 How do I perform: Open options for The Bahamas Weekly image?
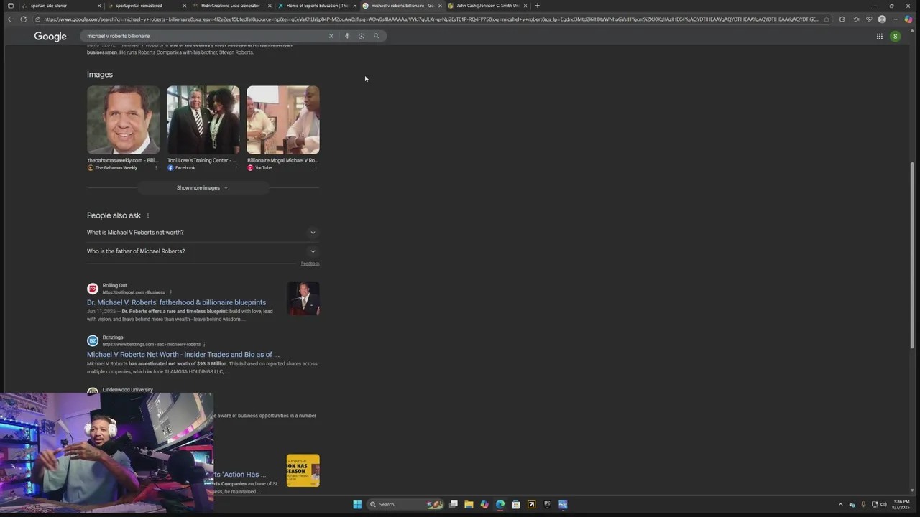point(156,168)
